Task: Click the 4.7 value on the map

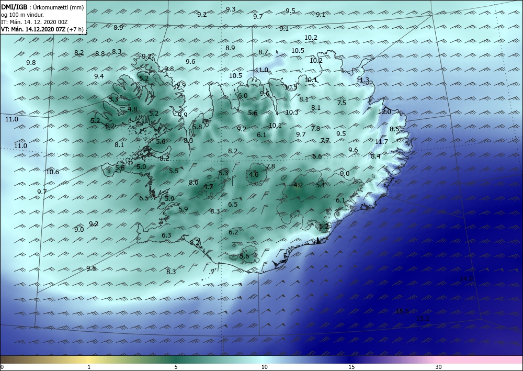Action: coord(208,186)
